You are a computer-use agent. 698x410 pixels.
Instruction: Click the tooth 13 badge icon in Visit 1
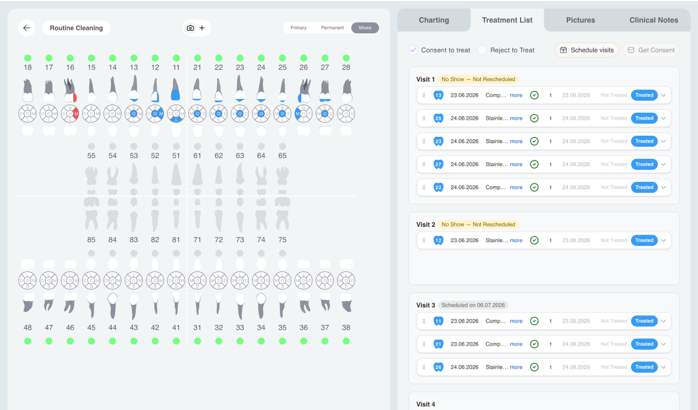click(439, 95)
